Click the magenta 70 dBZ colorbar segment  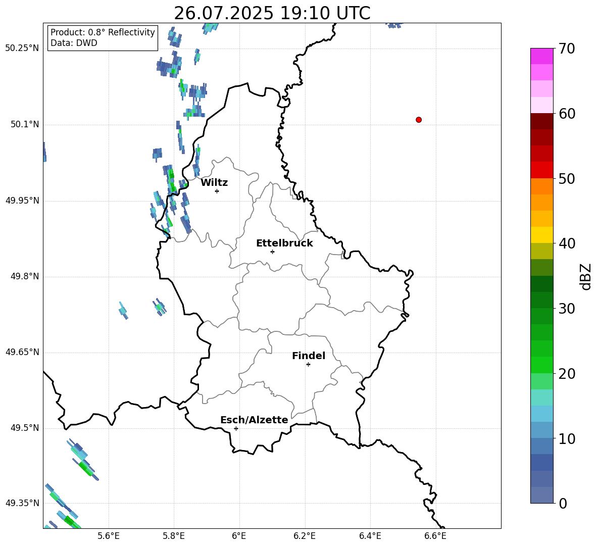[541, 56]
